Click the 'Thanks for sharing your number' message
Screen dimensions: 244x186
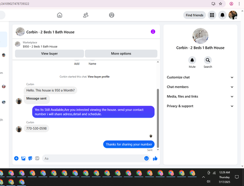[129, 145]
